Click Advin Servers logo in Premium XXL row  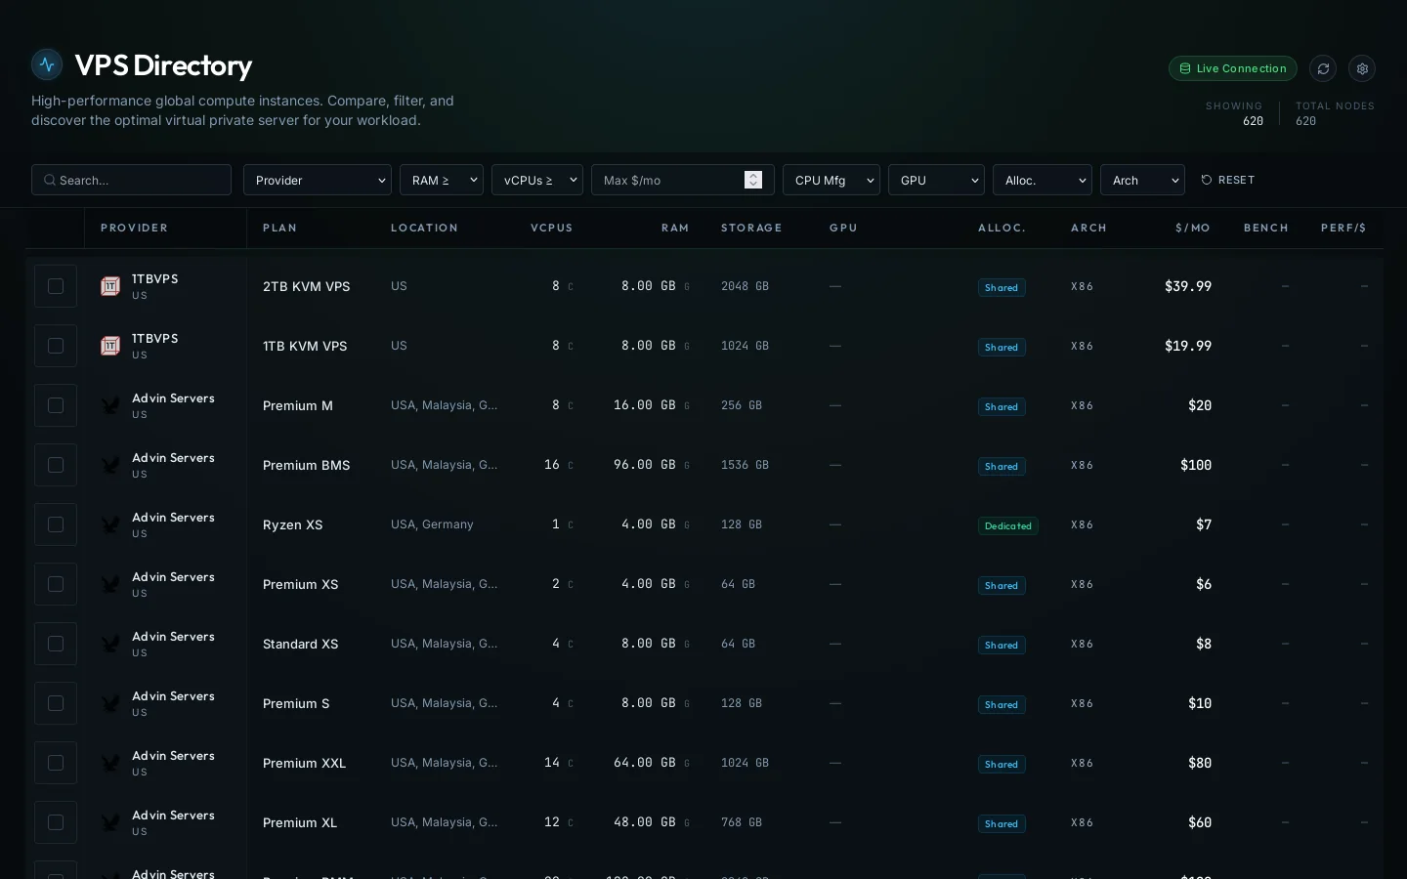pos(110,763)
